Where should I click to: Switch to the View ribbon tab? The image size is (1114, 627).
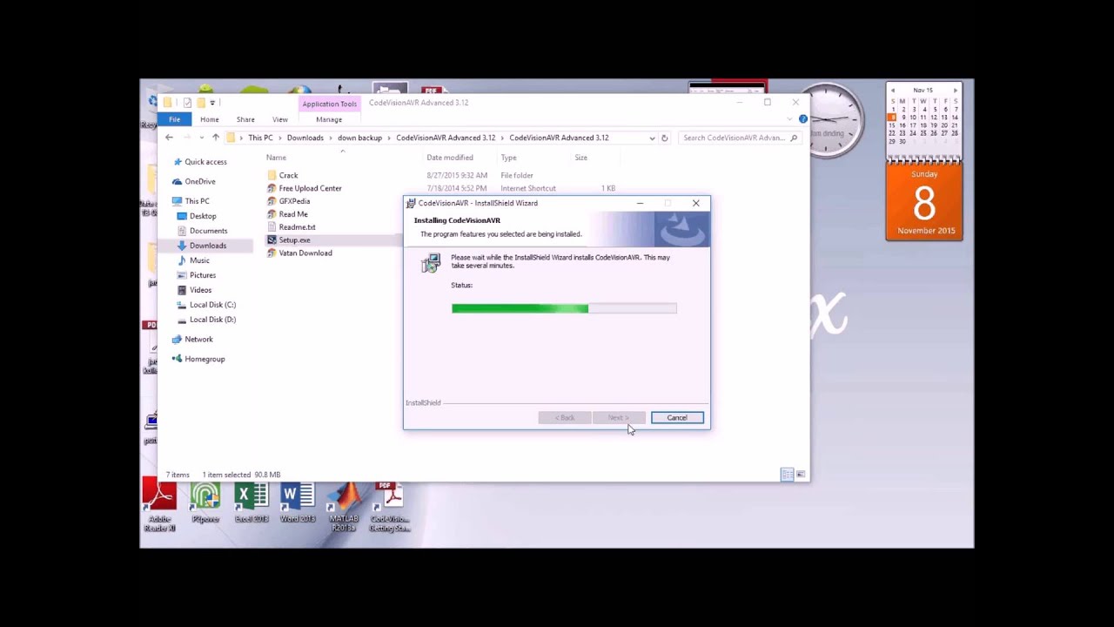click(280, 119)
